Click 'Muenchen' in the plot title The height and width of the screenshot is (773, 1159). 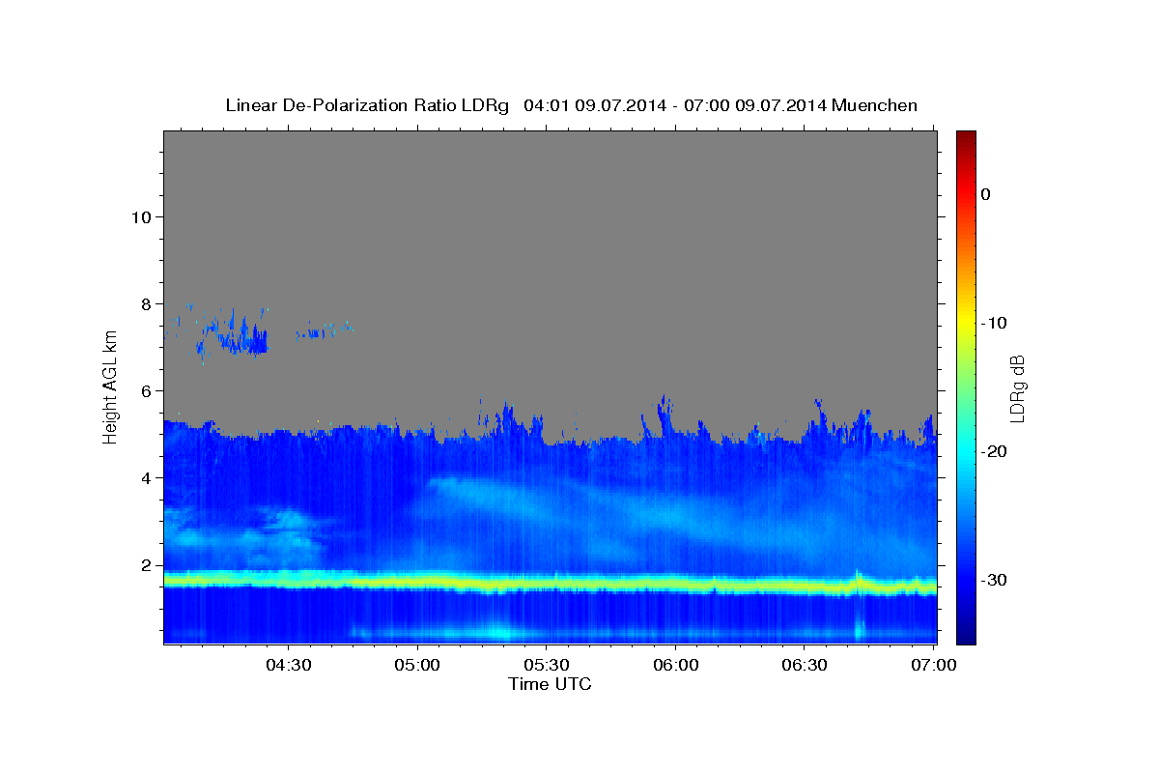875,105
